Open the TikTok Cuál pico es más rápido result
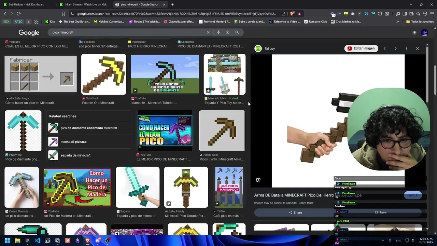Viewport: 437px width, 246px height. click(229, 187)
